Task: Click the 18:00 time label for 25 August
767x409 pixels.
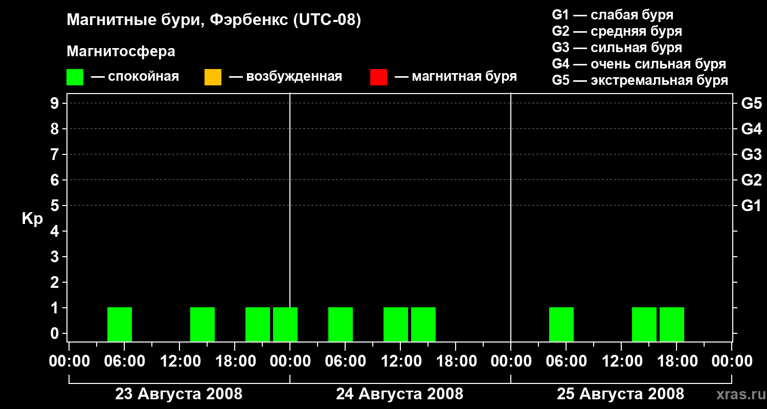Action: 676,361
